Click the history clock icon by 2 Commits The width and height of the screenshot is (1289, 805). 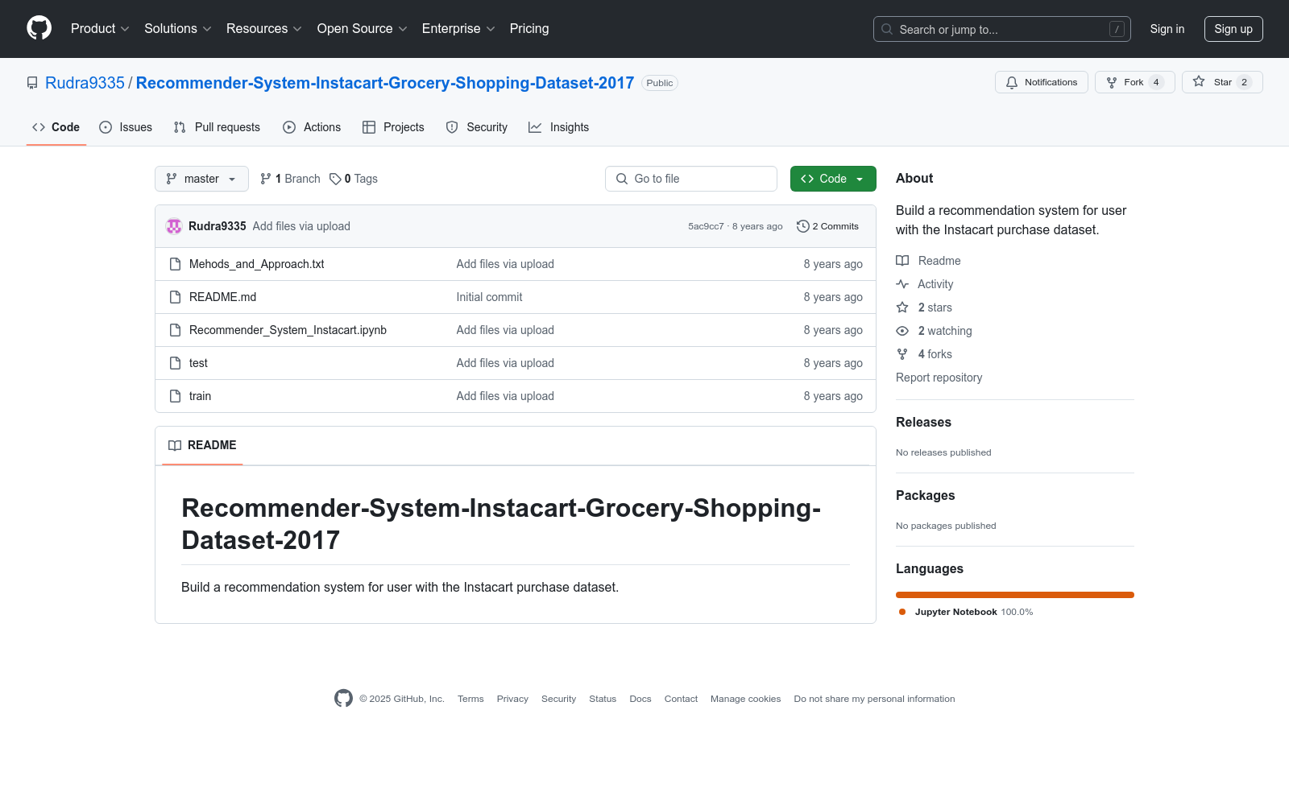pos(802,226)
